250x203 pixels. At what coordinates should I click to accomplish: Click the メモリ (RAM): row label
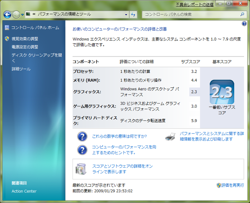click(x=87, y=80)
